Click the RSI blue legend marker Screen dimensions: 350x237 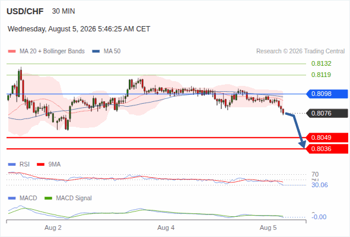pyautogui.click(x=12, y=165)
